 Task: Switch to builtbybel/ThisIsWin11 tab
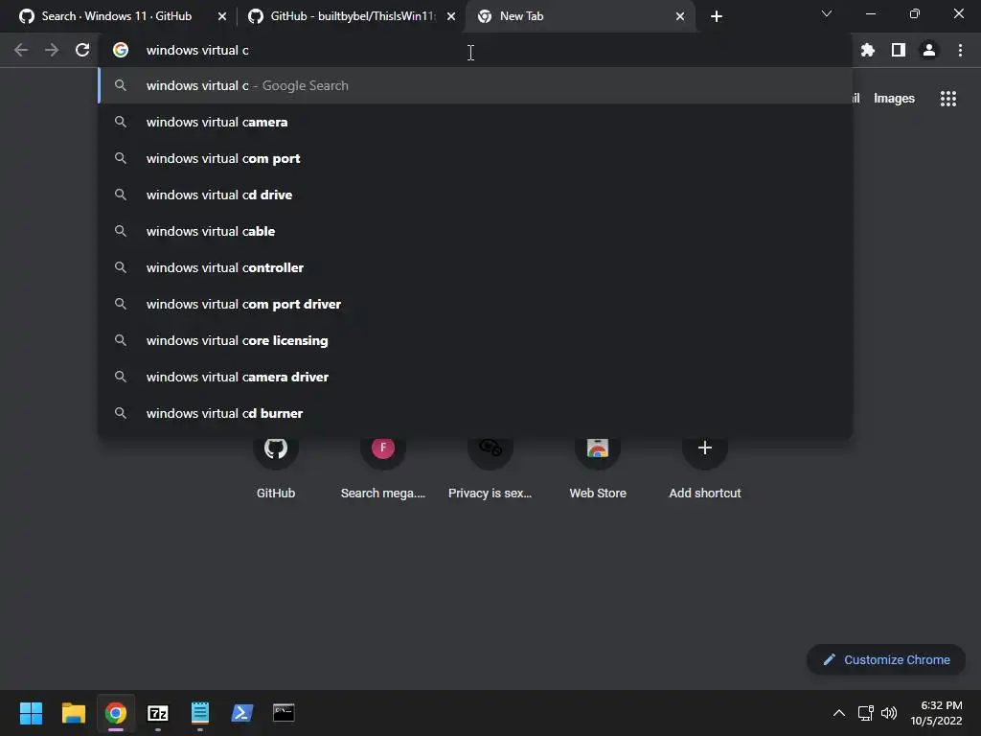click(353, 16)
